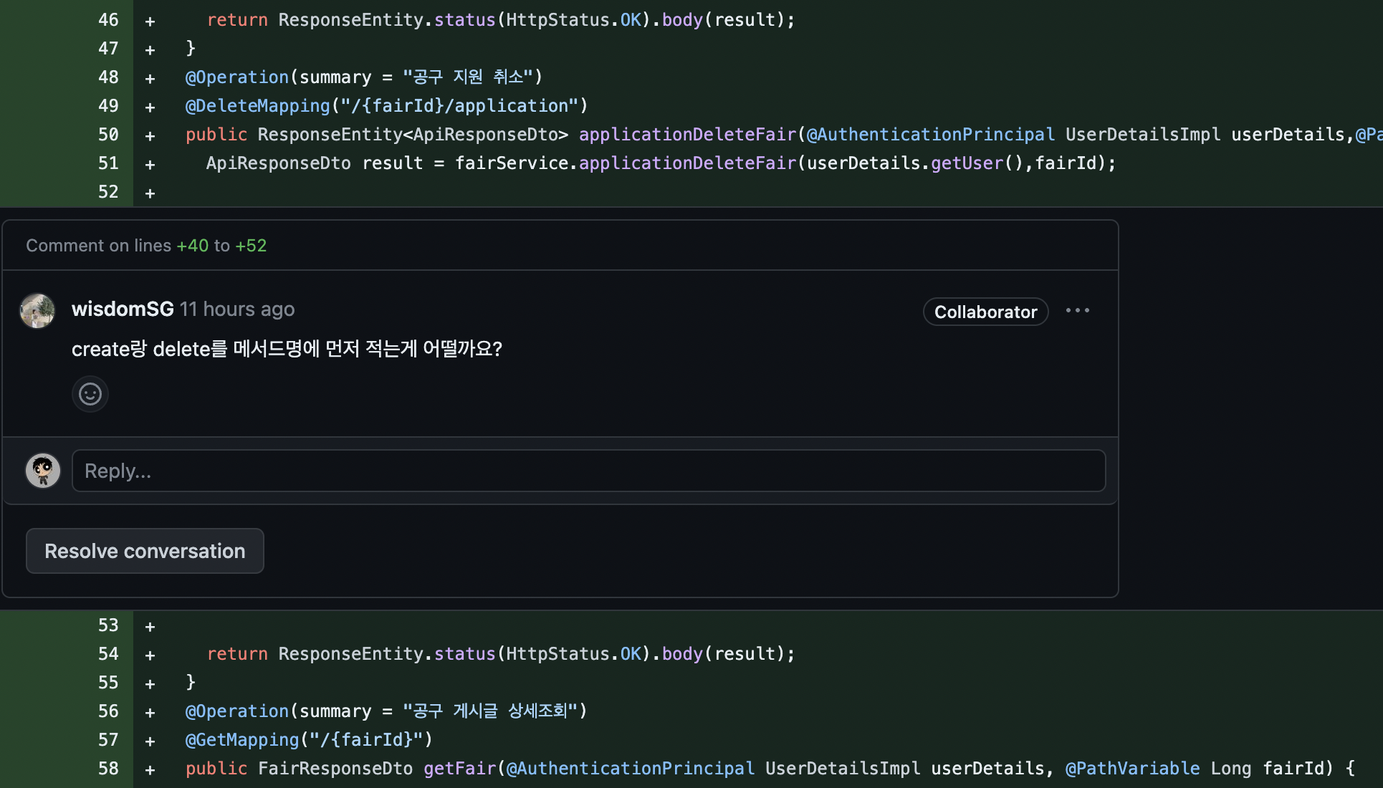
Task: Click the @DeleteMapping annotation on line 49
Action: click(257, 106)
